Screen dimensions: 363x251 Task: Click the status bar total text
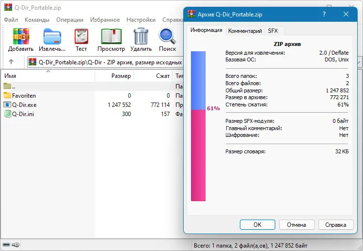(x=251, y=245)
